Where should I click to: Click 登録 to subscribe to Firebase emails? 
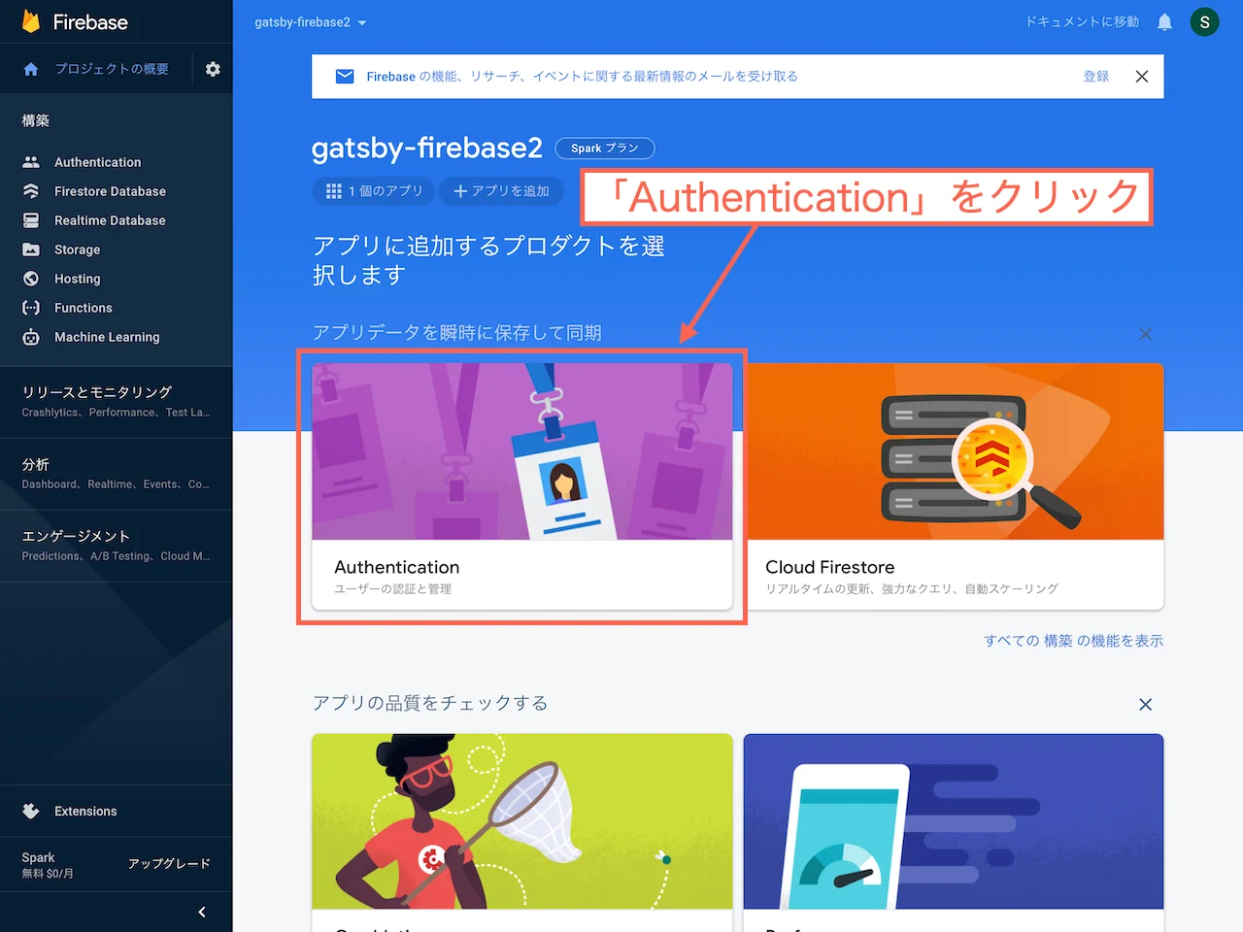pyautogui.click(x=1095, y=76)
